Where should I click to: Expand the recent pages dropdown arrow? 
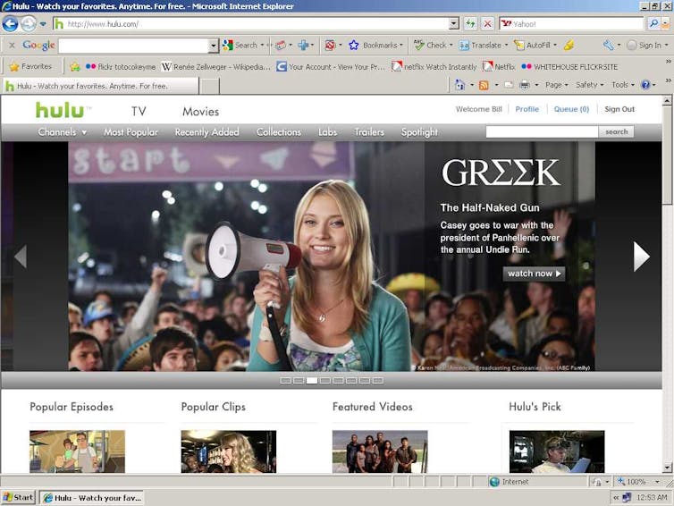click(x=43, y=24)
